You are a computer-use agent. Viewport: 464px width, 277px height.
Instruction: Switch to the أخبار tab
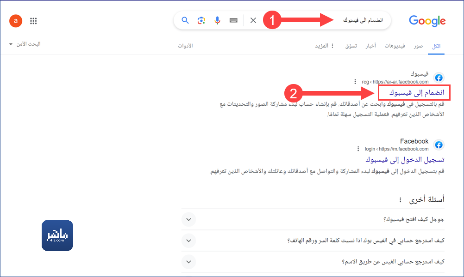pyautogui.click(x=370, y=46)
